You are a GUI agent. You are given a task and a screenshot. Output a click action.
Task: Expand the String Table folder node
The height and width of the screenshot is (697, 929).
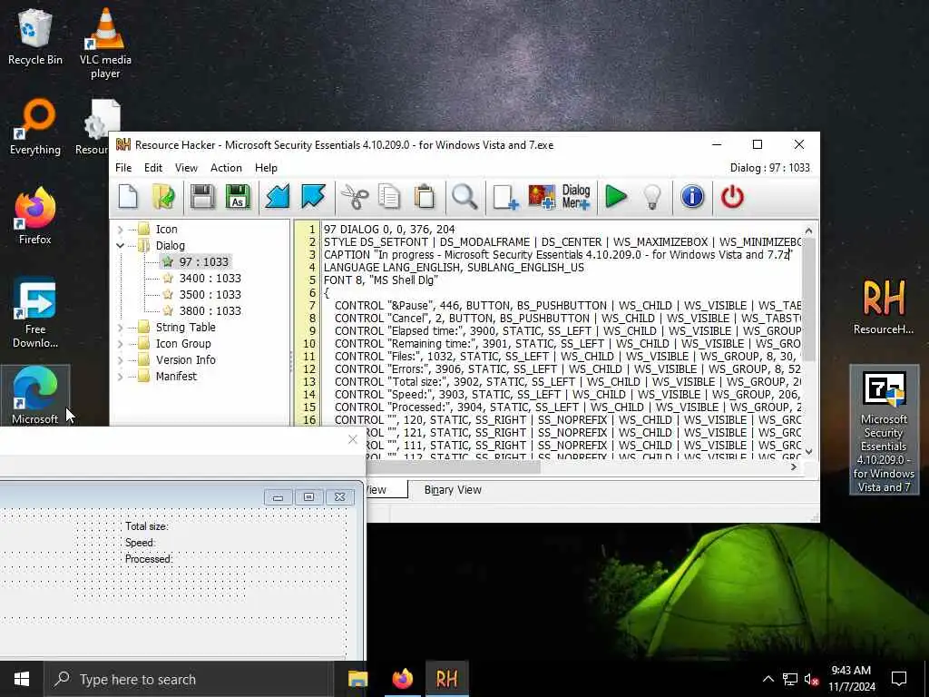[121, 327]
